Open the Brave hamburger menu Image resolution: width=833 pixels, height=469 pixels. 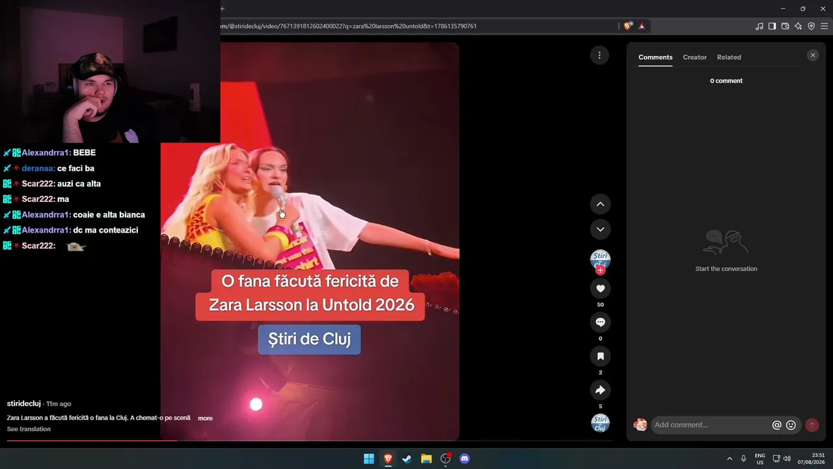[824, 26]
